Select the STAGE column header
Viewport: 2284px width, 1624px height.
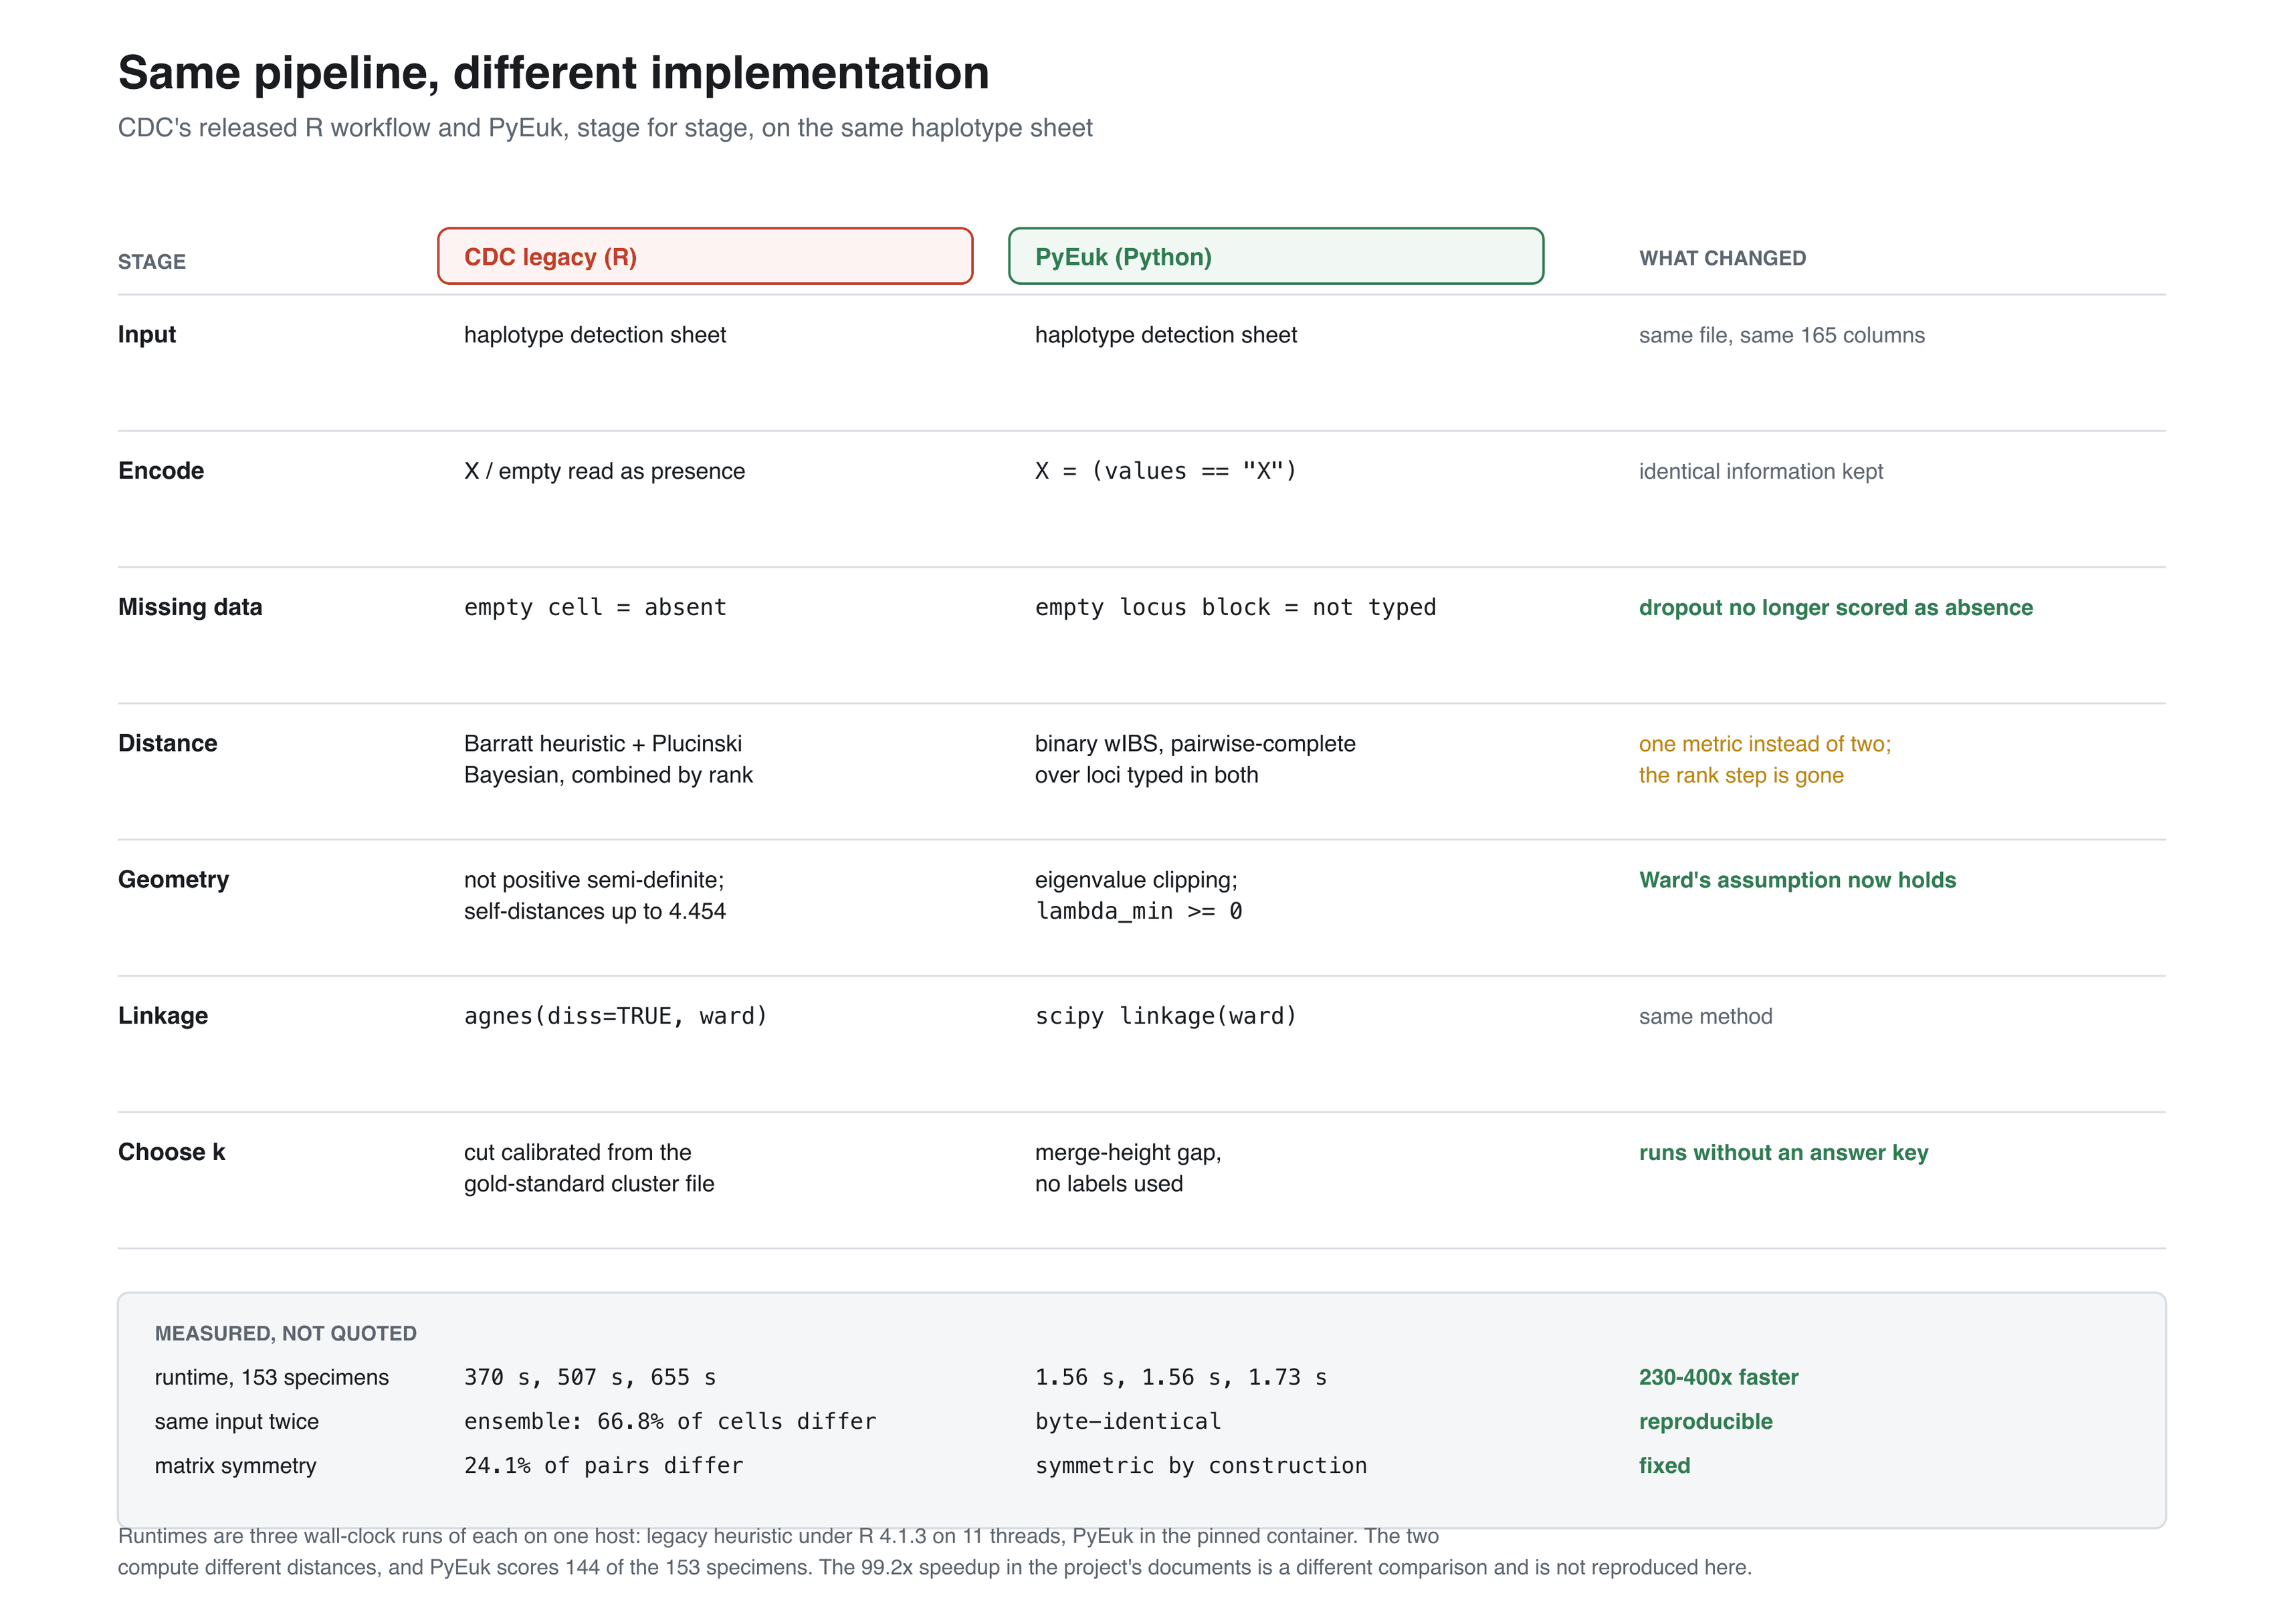(x=152, y=262)
